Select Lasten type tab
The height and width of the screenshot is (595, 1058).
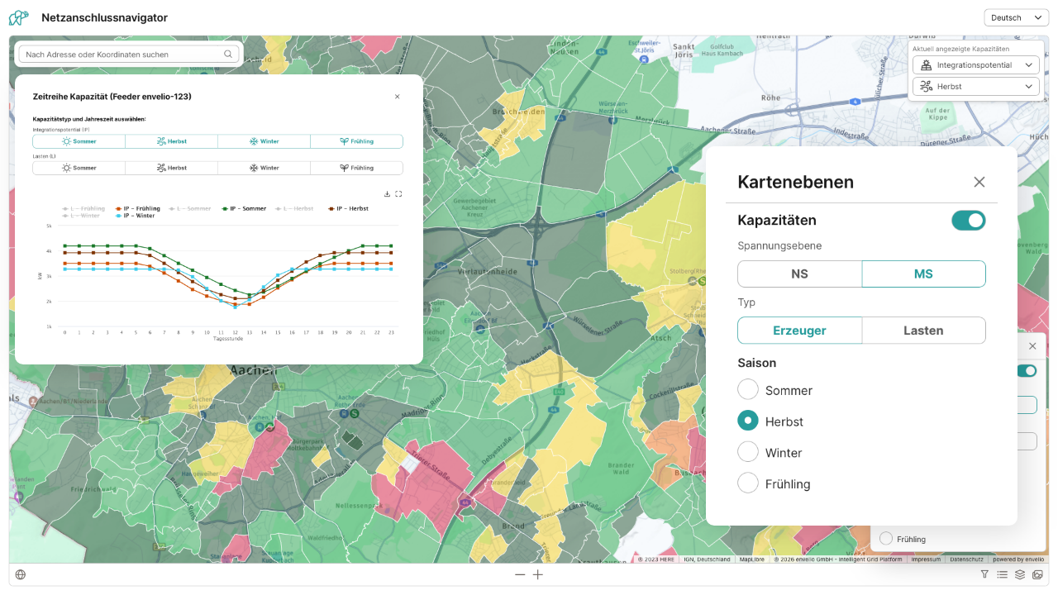coord(923,331)
